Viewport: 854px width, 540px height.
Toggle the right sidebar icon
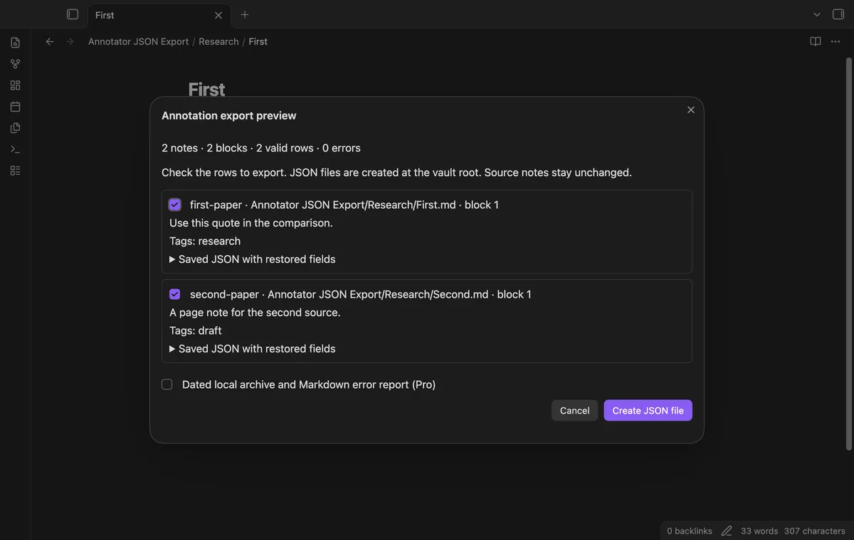[838, 14]
